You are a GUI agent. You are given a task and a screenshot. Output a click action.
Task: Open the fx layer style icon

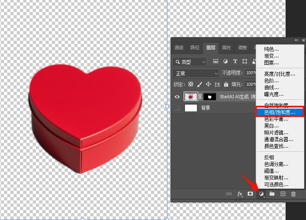pyautogui.click(x=240, y=194)
